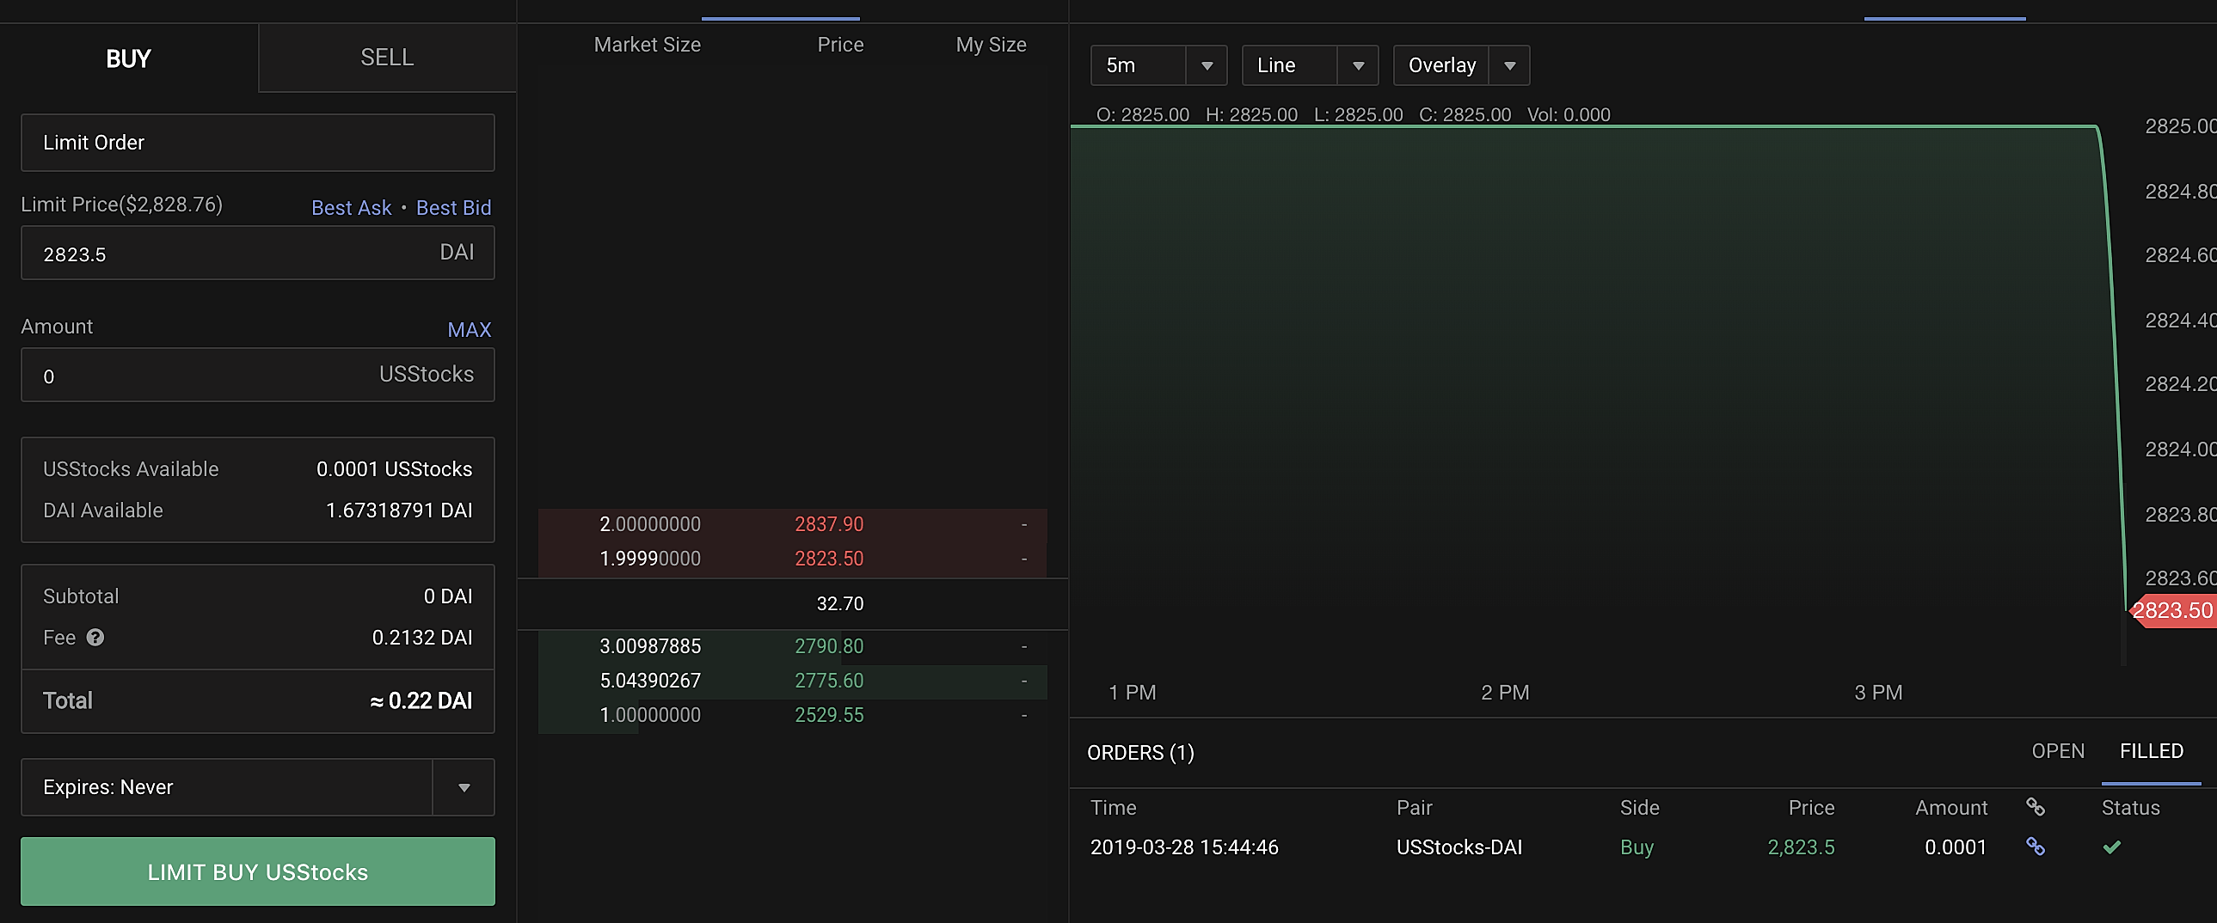Focus the Limit Price input field
The image size is (2217, 923).
click(x=257, y=253)
